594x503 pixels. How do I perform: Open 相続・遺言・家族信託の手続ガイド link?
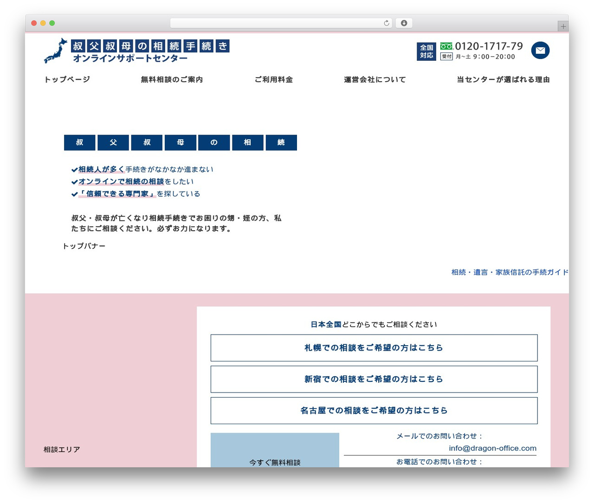[510, 272]
